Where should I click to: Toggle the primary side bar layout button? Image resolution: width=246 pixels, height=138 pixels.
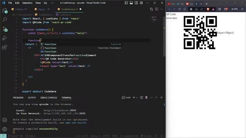tap(126, 3)
